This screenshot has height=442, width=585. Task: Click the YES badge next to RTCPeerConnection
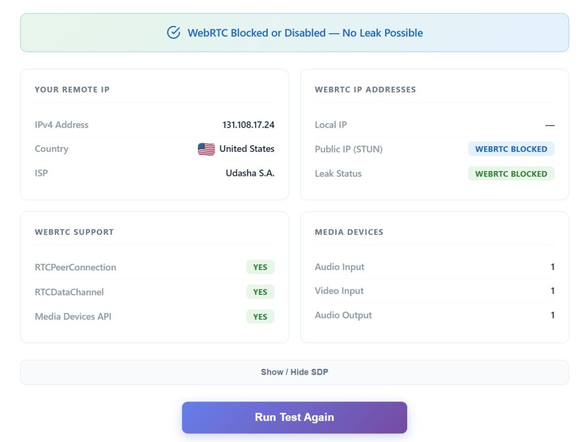tap(260, 267)
